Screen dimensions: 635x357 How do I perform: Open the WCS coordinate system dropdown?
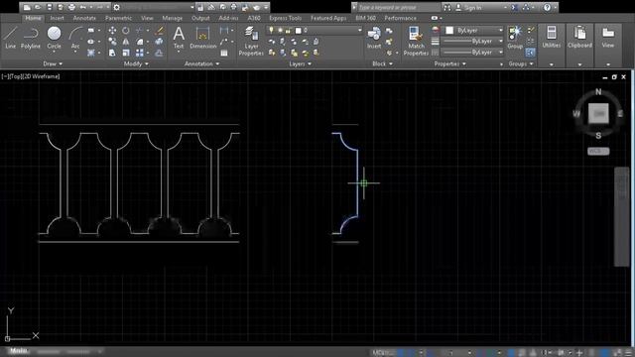(598, 151)
